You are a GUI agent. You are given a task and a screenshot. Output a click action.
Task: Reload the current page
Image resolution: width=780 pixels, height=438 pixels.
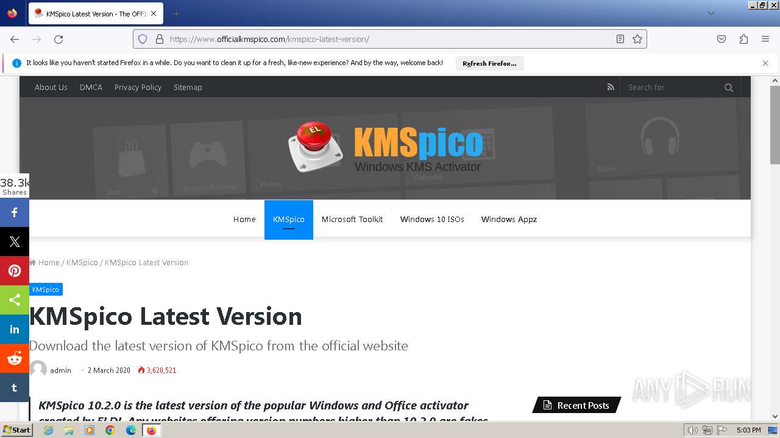coord(58,39)
